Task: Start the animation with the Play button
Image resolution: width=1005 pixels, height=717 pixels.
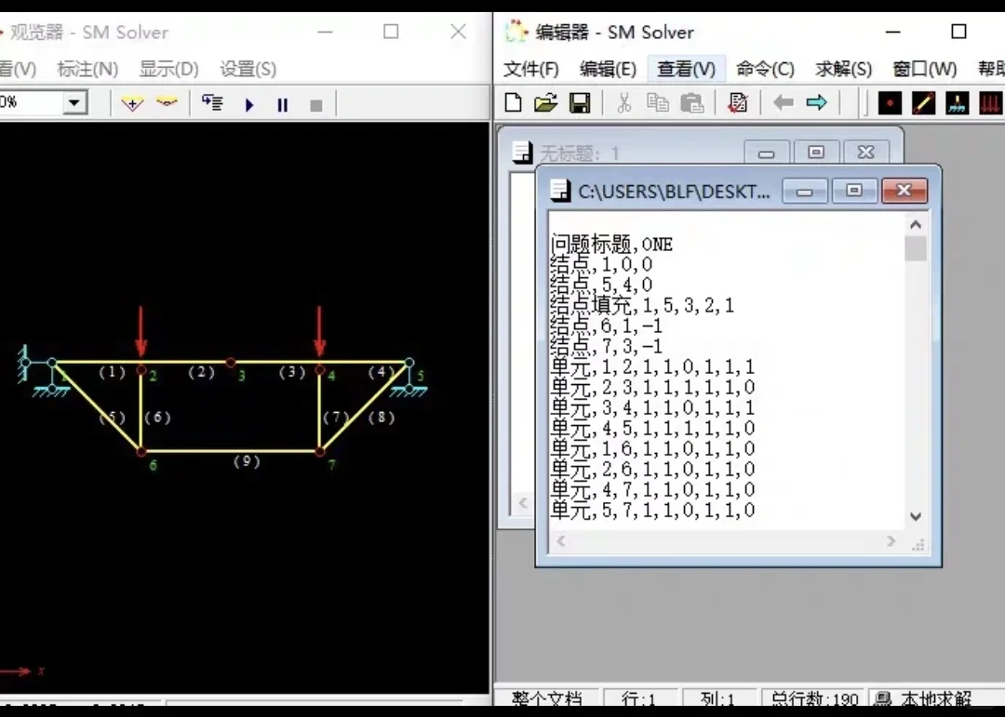Action: click(x=248, y=104)
